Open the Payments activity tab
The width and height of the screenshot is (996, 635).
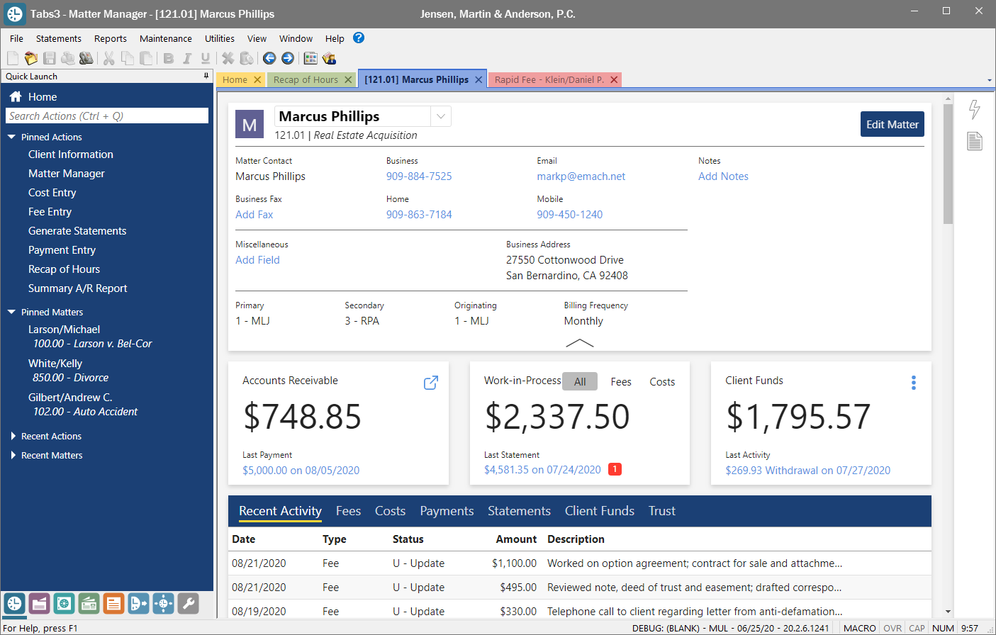(447, 511)
